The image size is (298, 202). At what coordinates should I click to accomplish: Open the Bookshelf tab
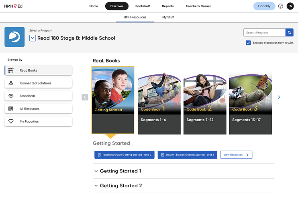(143, 6)
